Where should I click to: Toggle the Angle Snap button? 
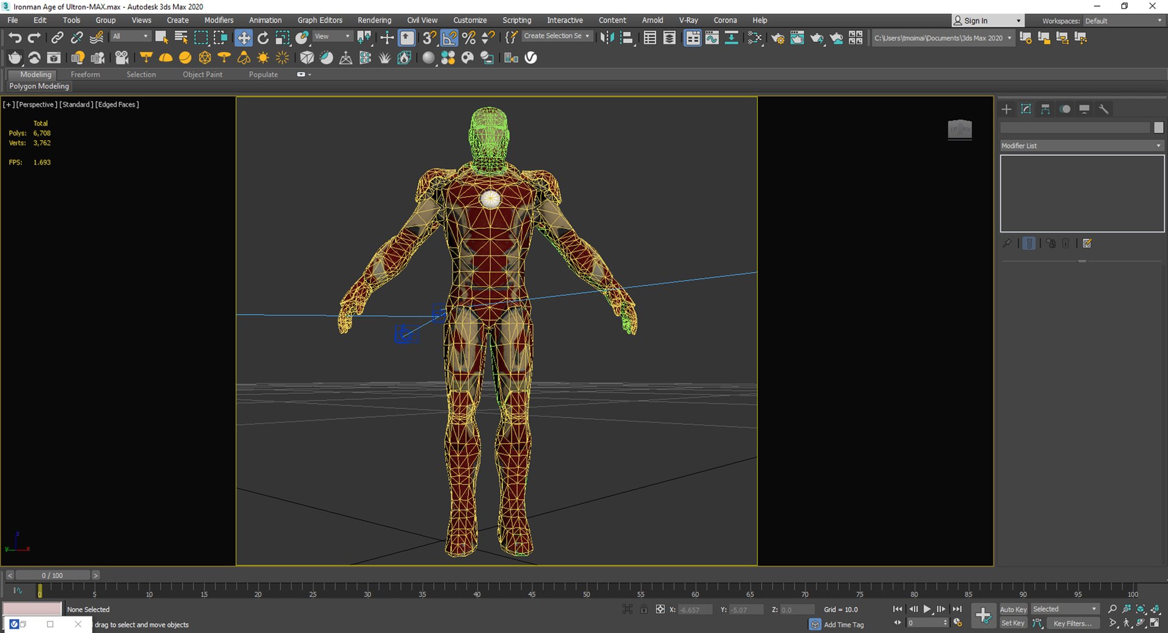(450, 38)
